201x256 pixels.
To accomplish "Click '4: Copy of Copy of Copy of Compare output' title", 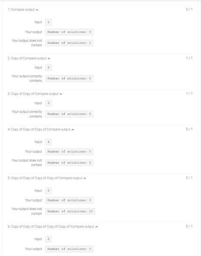I will click(39, 129).
